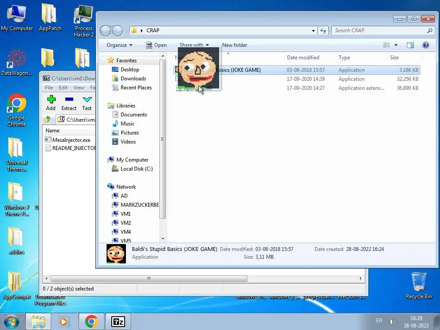Select Network in navigation pane
This screenshot has height=330, width=440.
click(126, 186)
